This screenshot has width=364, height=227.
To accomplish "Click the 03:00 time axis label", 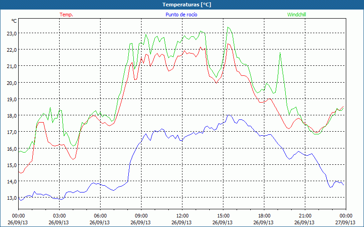I will point(59,216).
